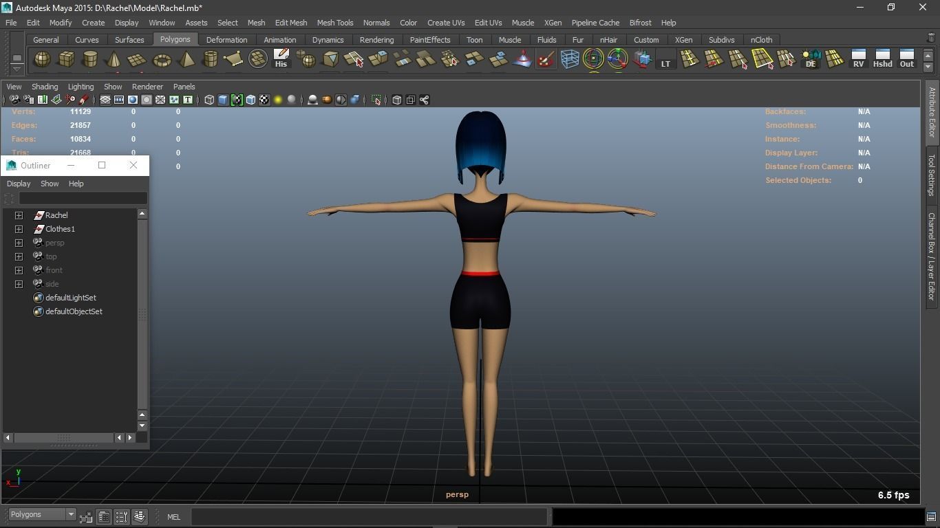The height and width of the screenshot is (528, 940).
Task: Create a polygon plane from the shelf
Action: click(138, 60)
